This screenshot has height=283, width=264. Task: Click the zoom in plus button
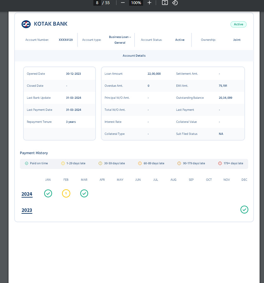(149, 3)
